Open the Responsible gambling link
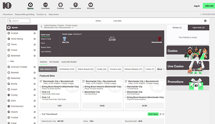 click(25, 15)
